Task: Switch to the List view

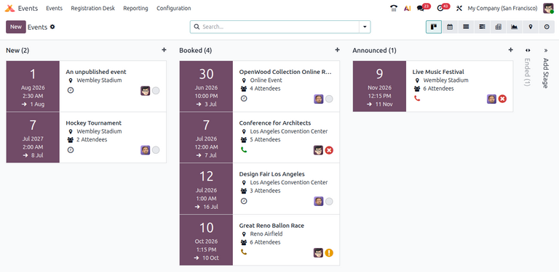Action: point(466,27)
